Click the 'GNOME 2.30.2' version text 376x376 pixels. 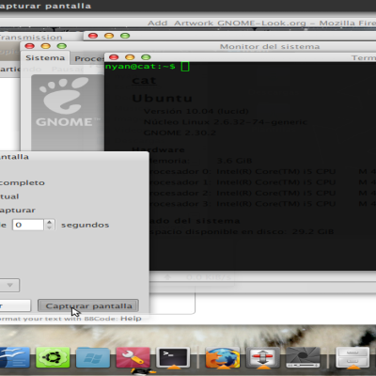(x=180, y=133)
